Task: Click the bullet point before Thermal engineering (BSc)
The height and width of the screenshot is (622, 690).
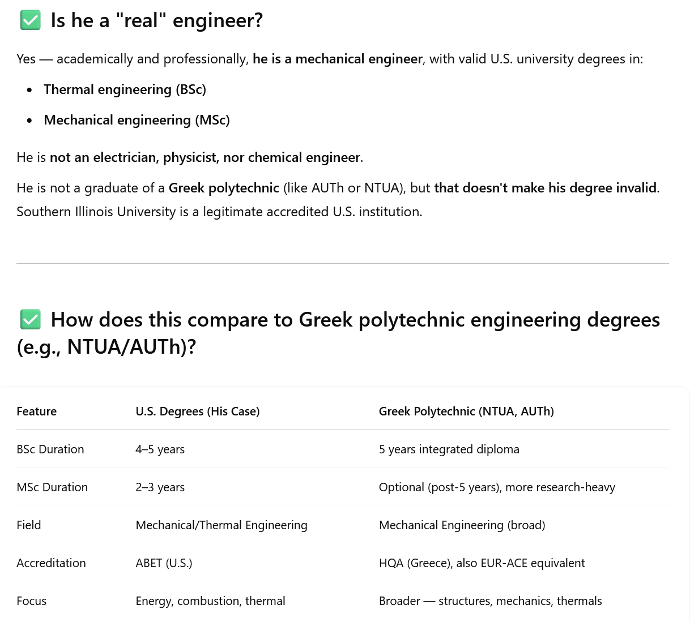Action: [29, 90]
